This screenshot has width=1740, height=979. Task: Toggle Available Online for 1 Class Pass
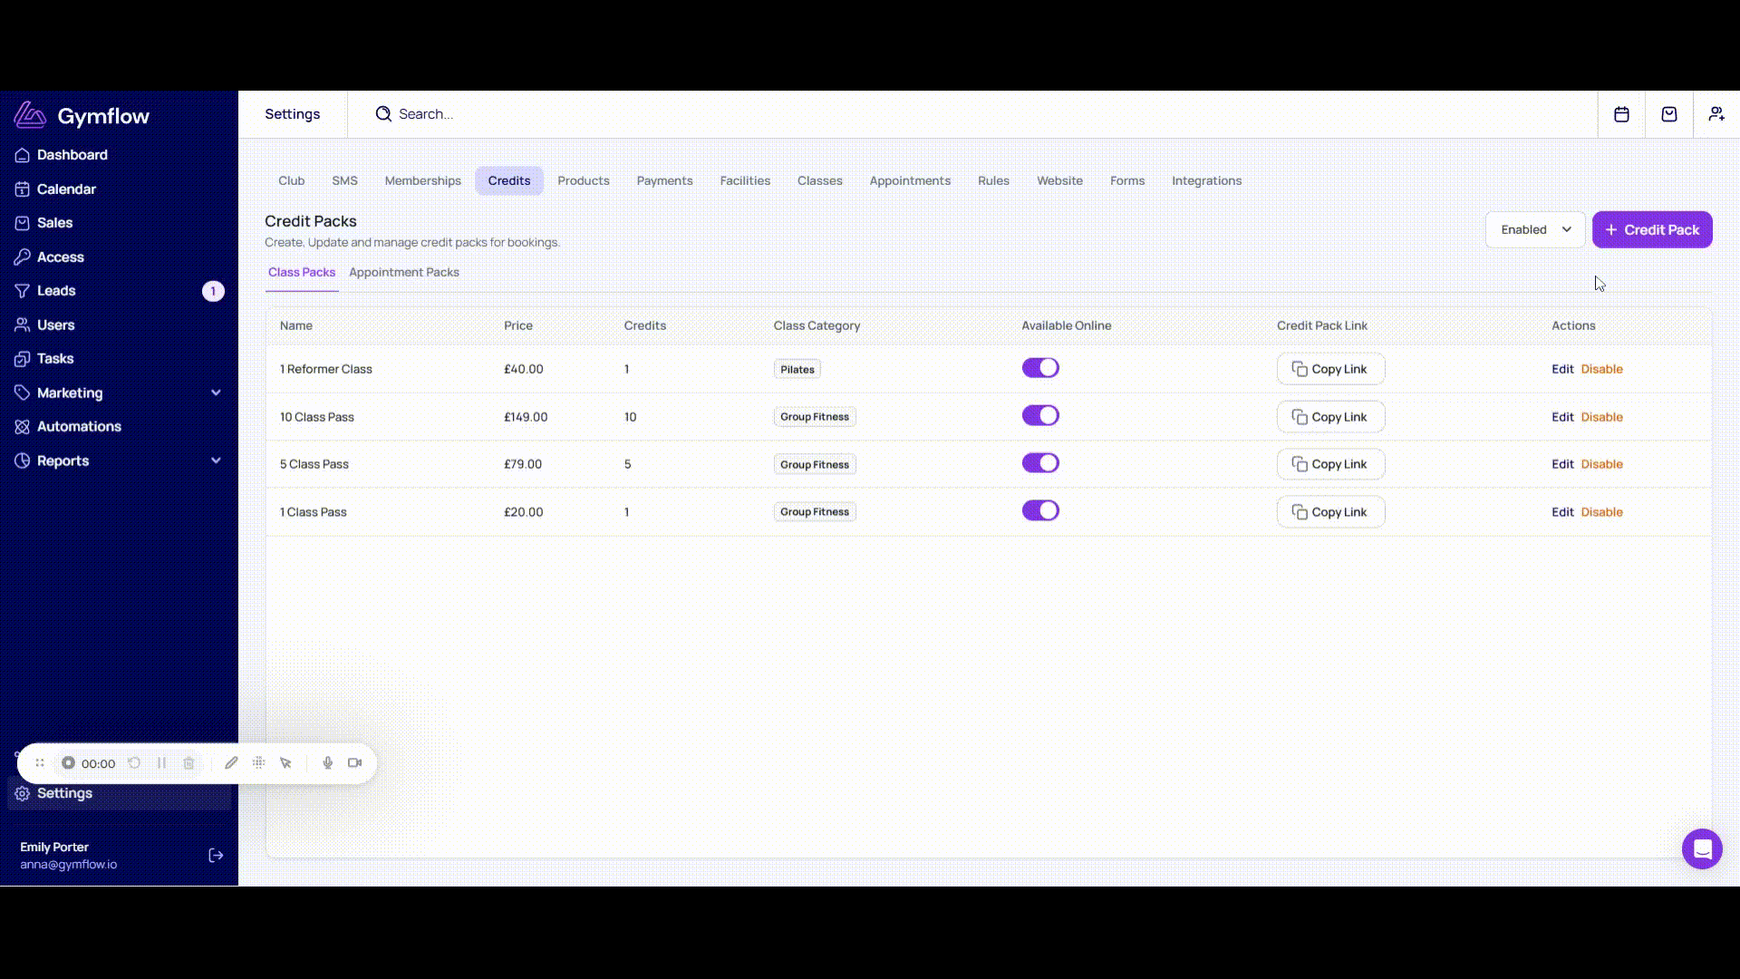click(x=1040, y=511)
